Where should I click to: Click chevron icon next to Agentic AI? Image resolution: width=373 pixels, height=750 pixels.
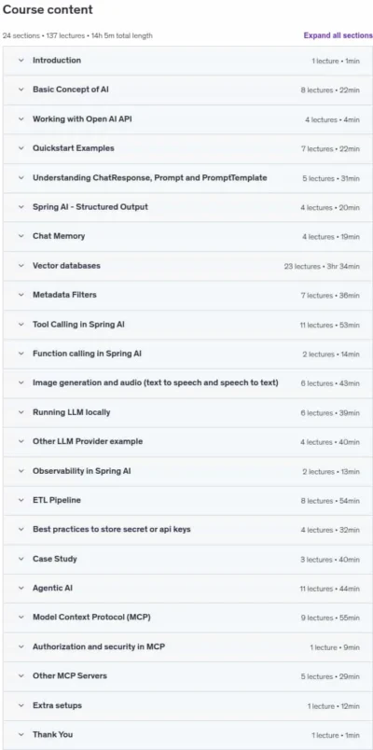(21, 589)
